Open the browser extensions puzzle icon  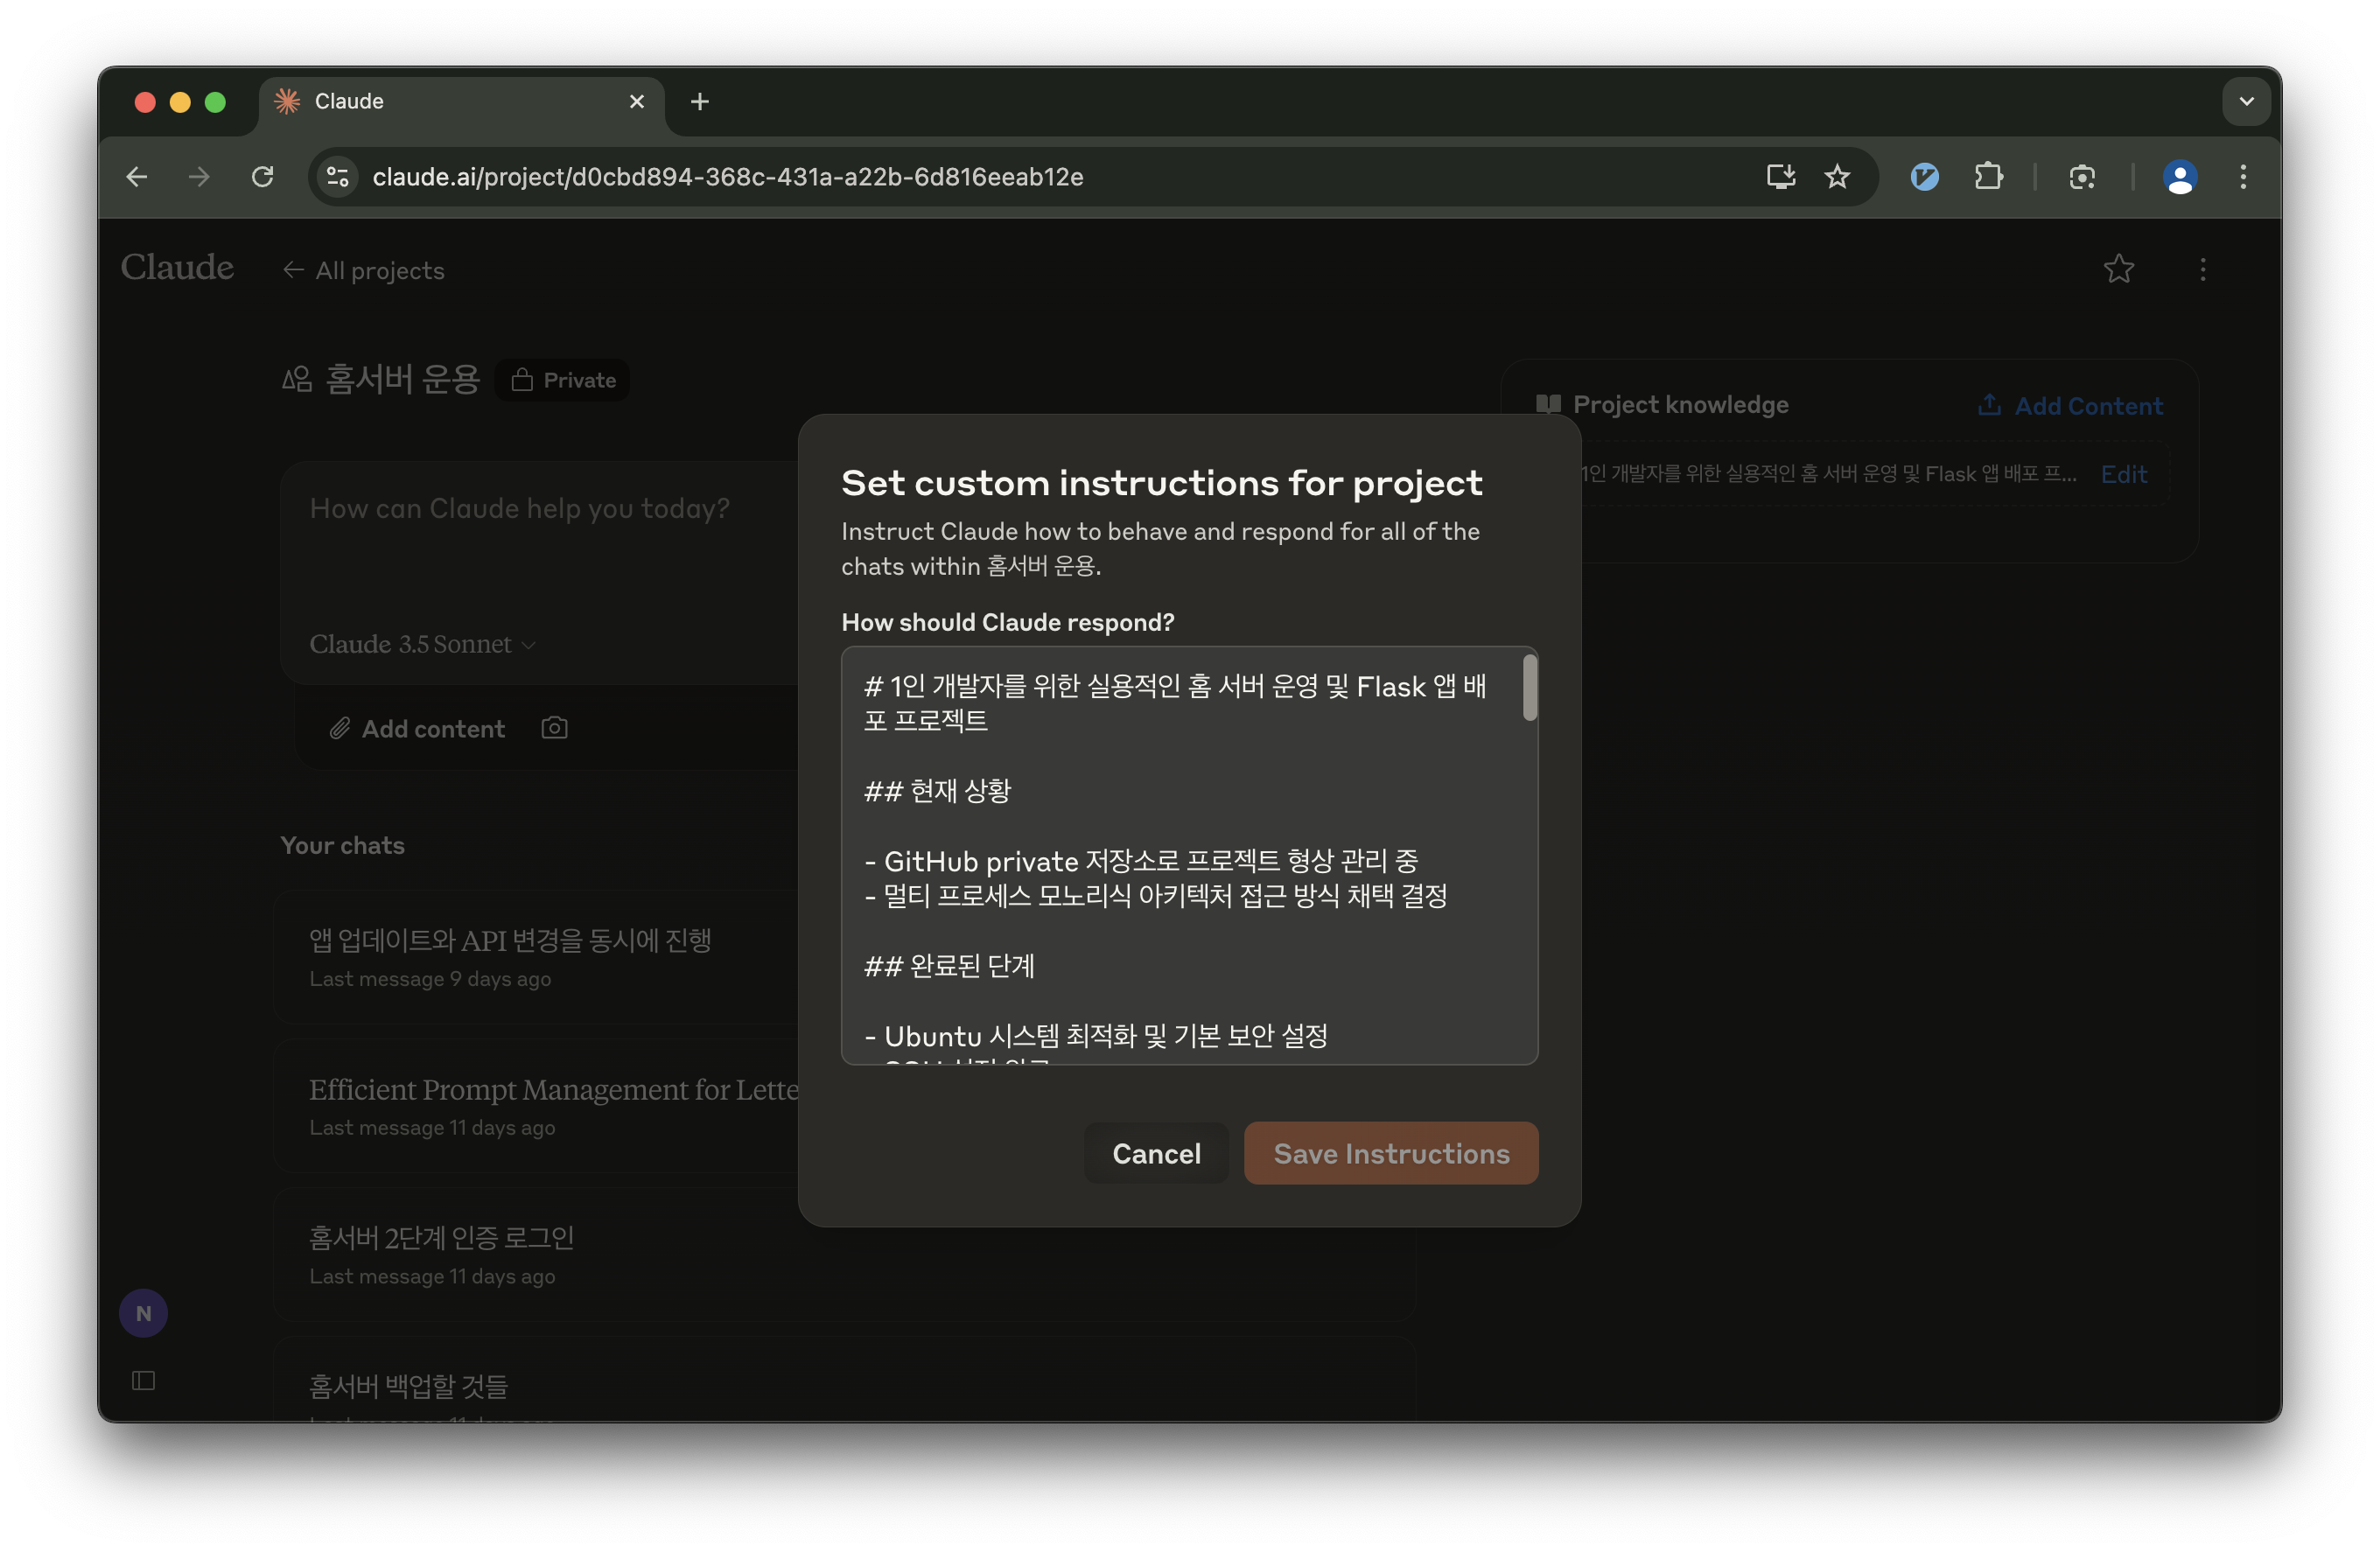(x=1988, y=177)
